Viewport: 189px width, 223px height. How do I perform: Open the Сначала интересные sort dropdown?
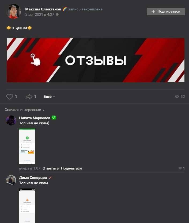[x=25, y=110]
